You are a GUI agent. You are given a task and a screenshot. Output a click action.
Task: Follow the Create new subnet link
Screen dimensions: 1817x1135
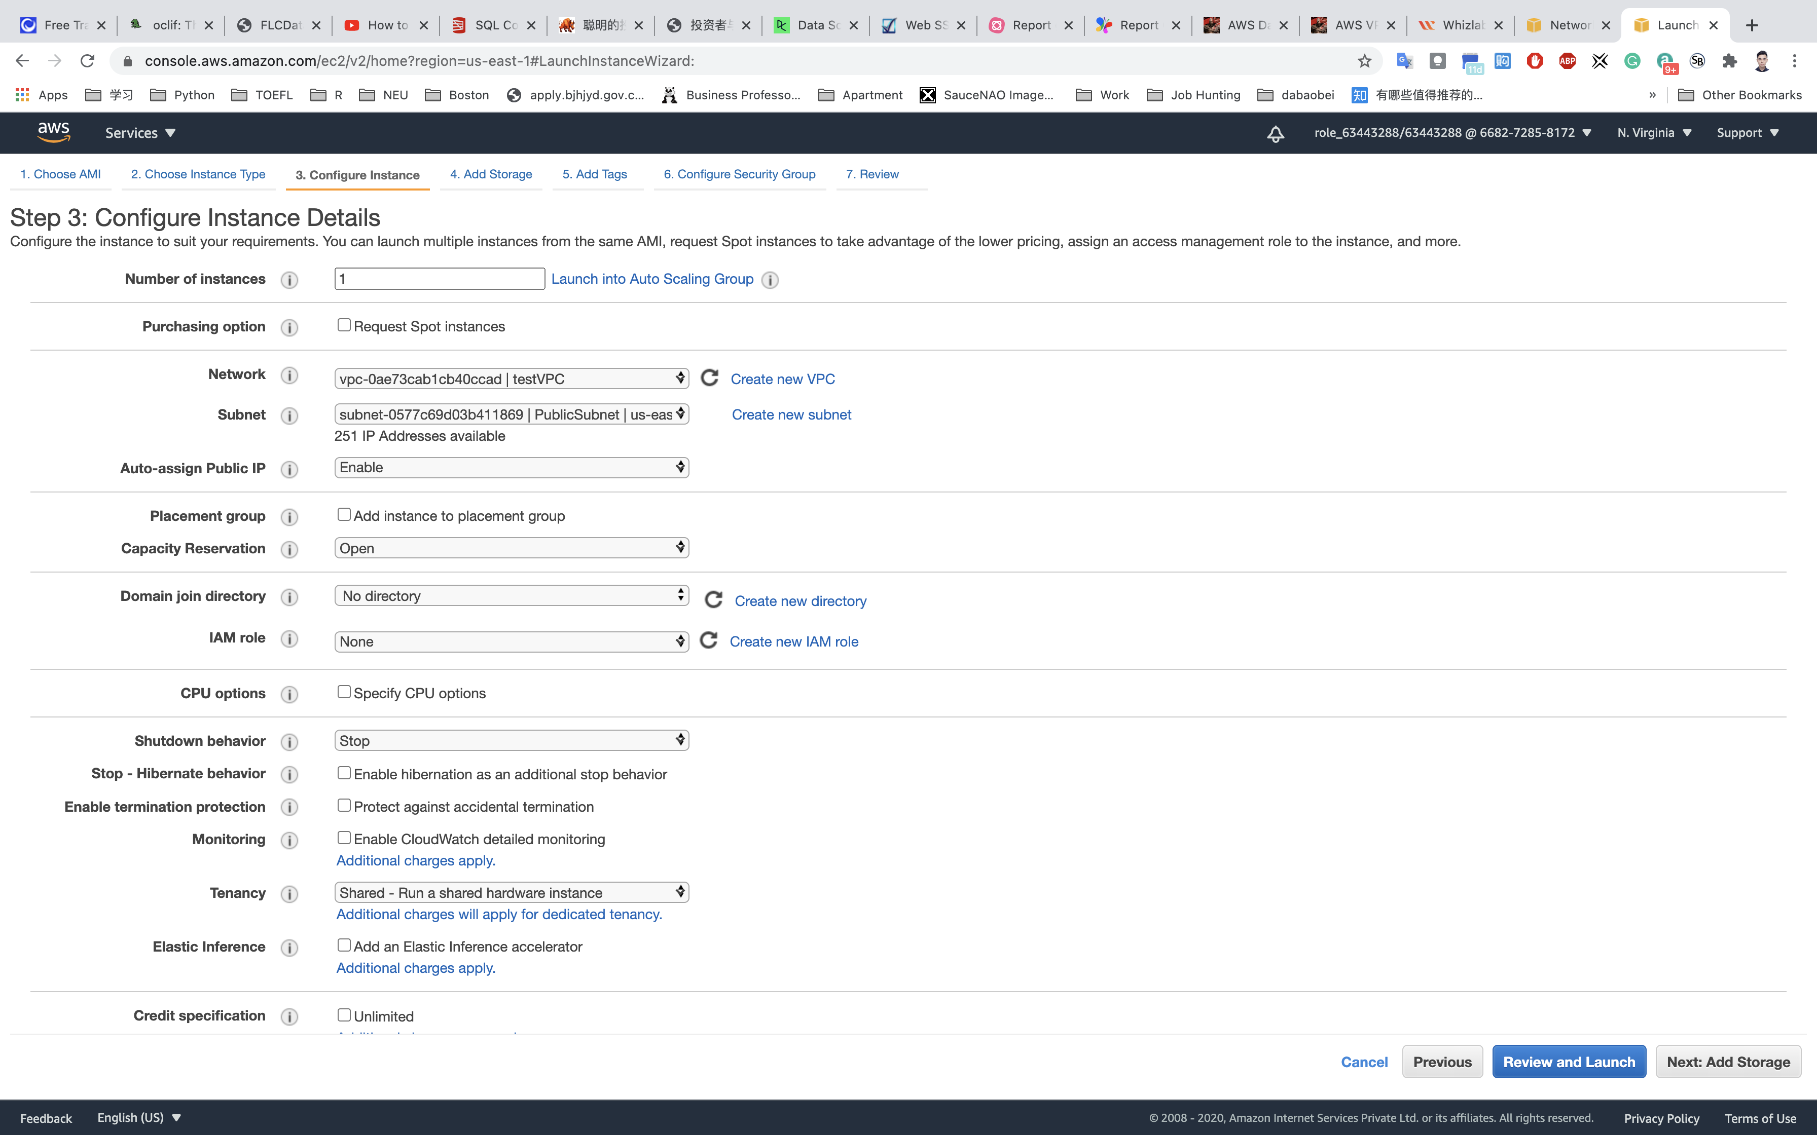[791, 414]
